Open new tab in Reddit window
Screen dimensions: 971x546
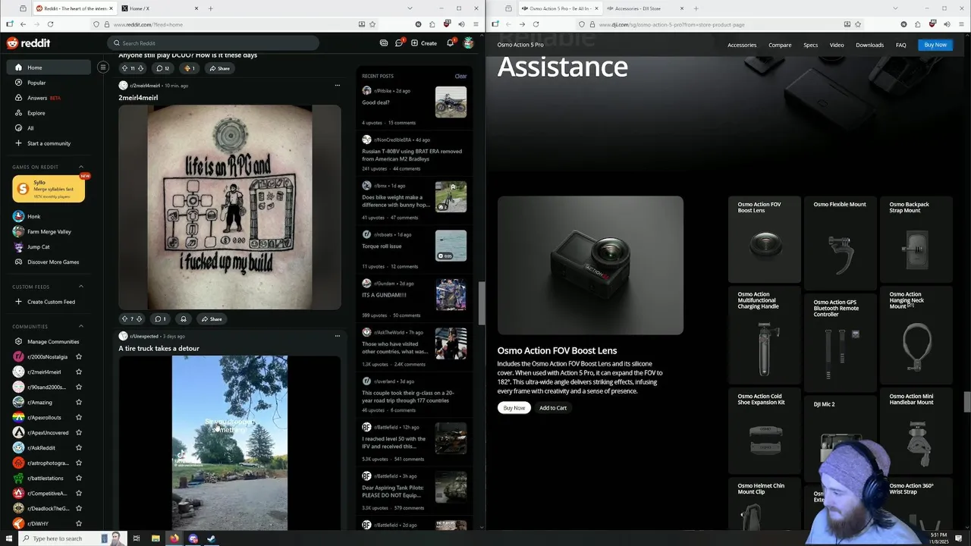pos(210,8)
